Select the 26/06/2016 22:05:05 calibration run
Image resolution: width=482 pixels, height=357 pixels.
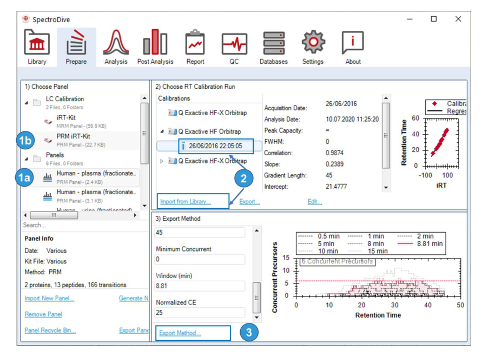pyautogui.click(x=215, y=146)
